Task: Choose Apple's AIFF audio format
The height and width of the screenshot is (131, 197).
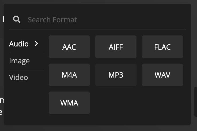Action: [x=116, y=47]
